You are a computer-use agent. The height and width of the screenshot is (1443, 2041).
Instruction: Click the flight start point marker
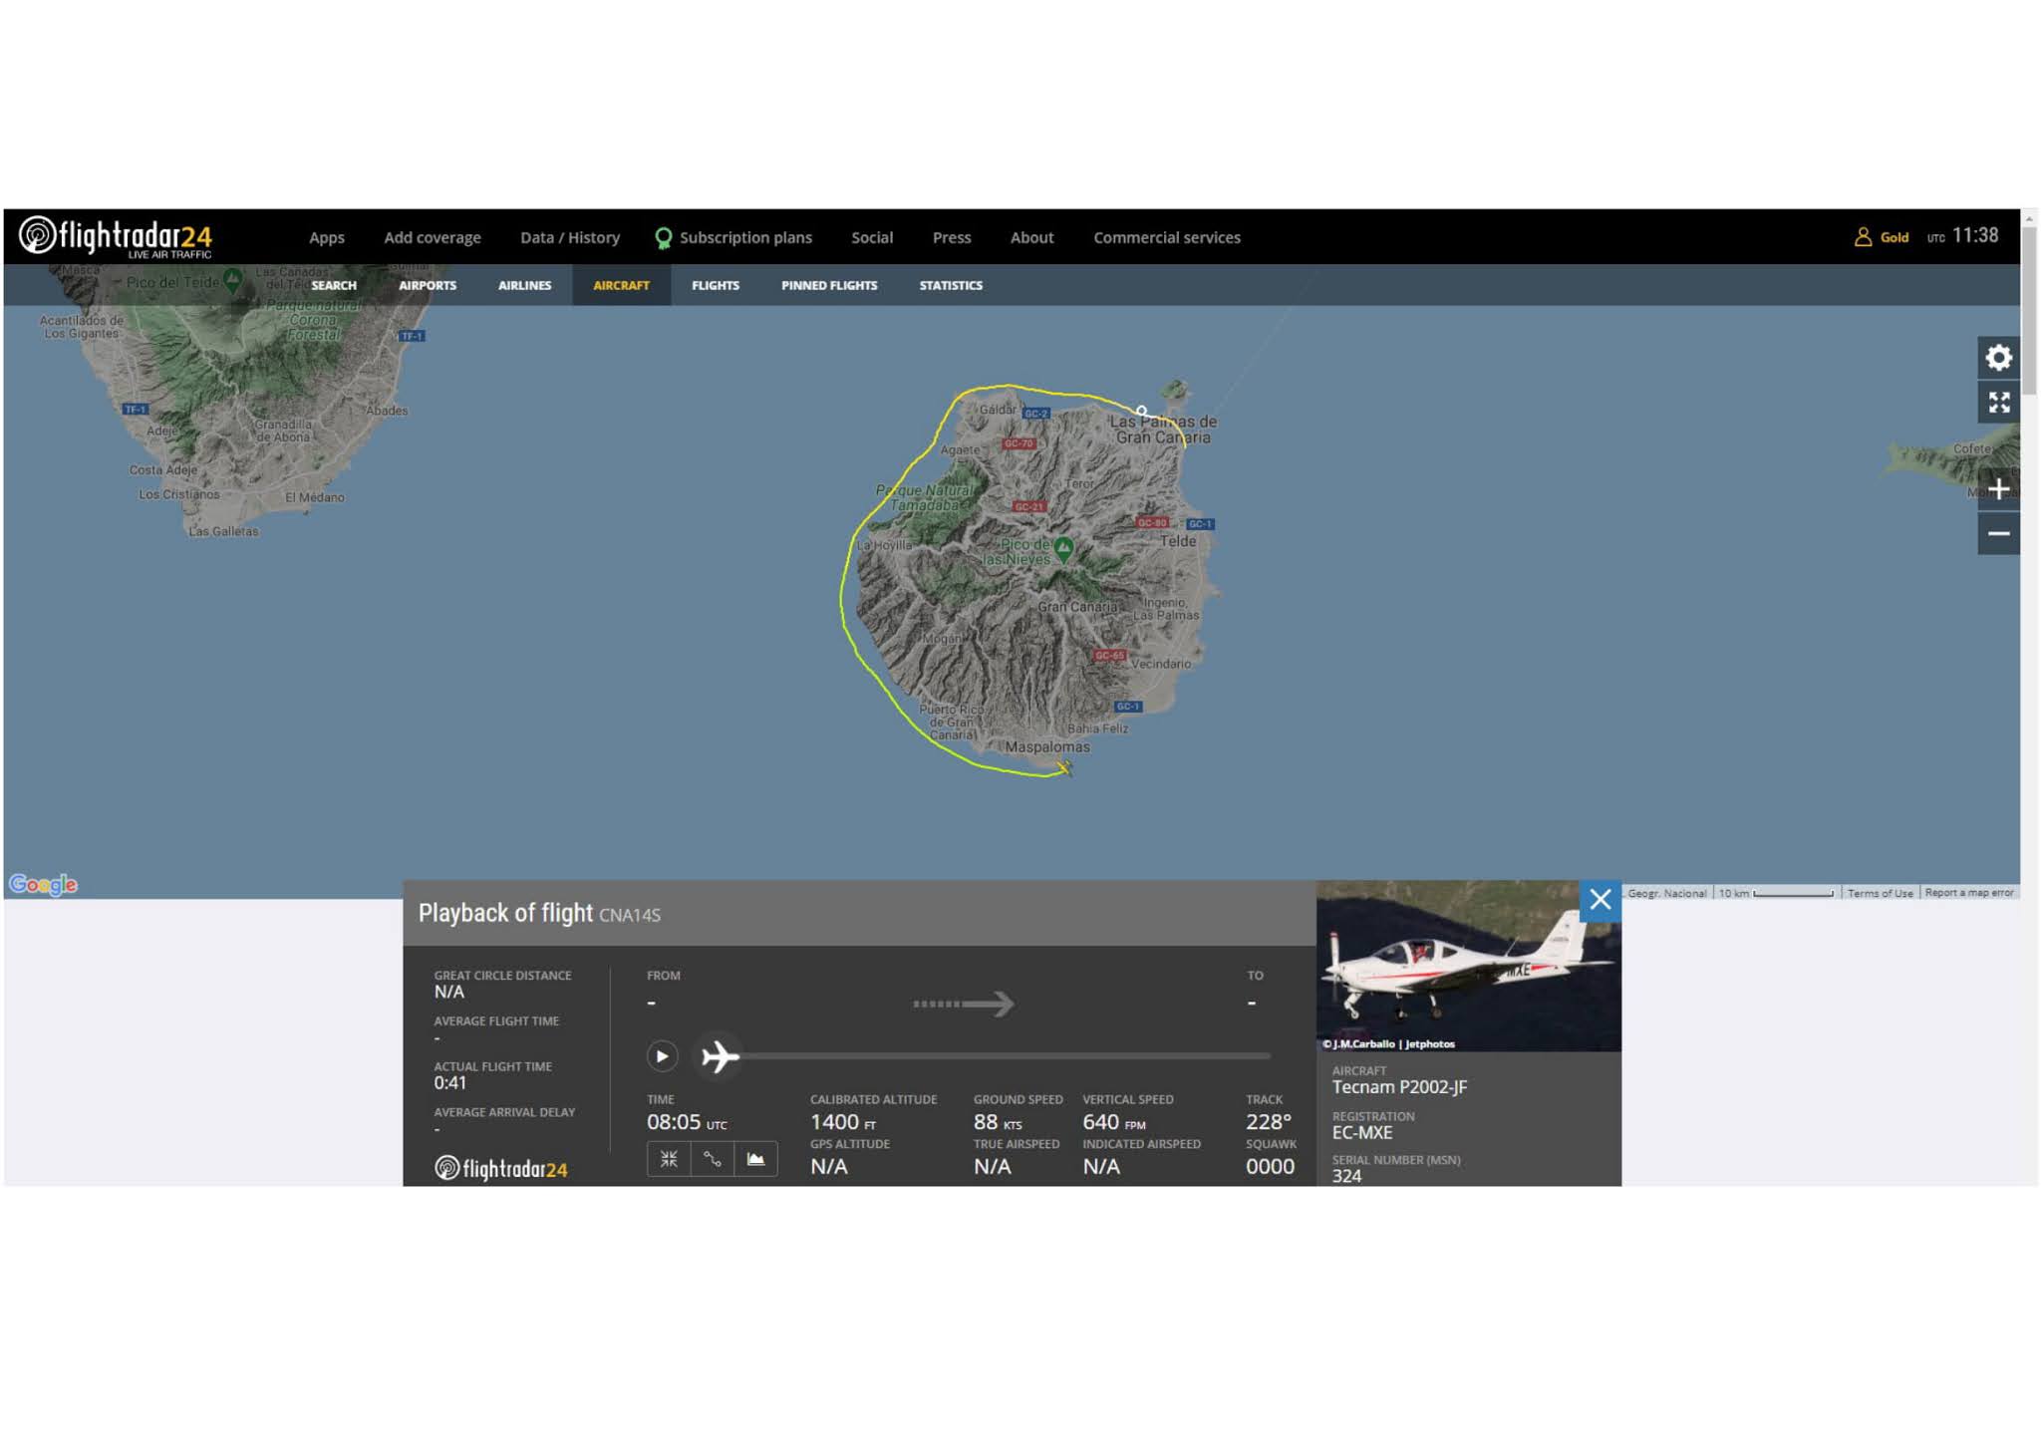(1141, 411)
